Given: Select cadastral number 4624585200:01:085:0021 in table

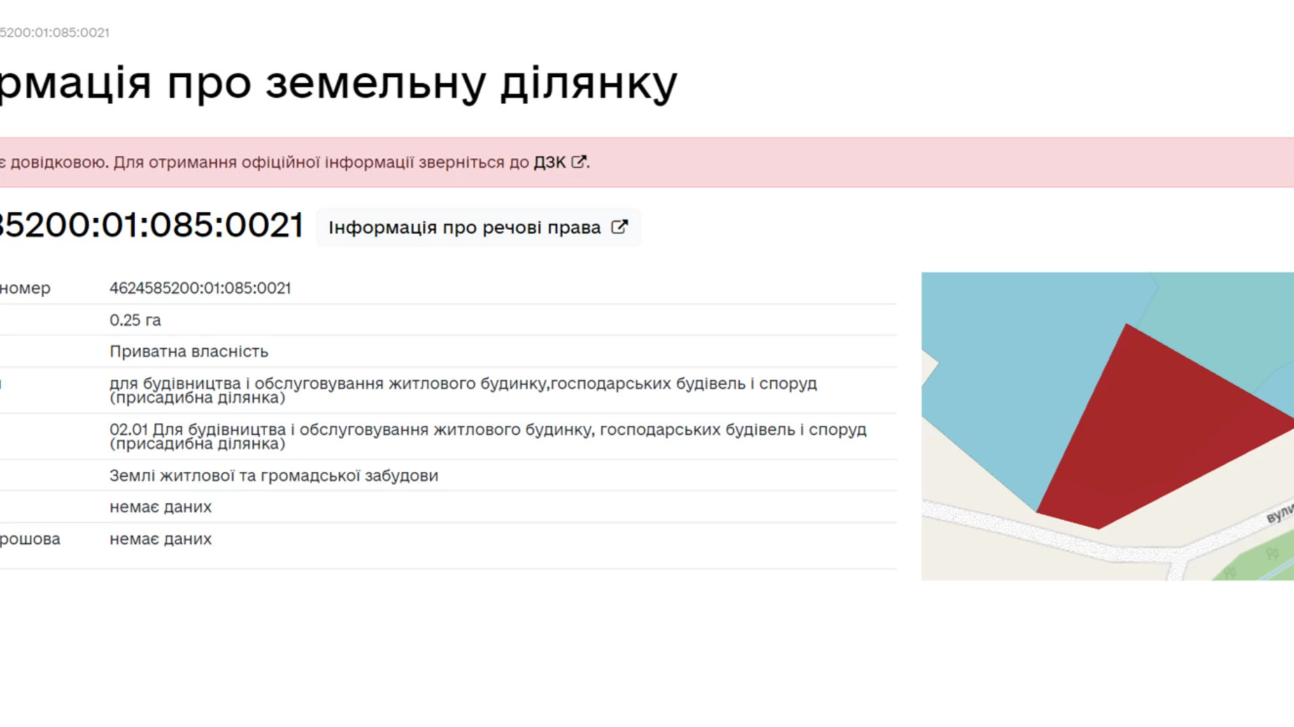Looking at the screenshot, I should [x=200, y=288].
